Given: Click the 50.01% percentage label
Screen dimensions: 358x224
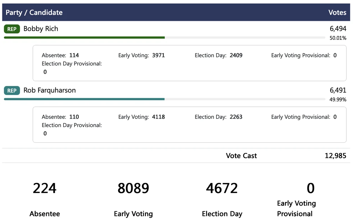Looking at the screenshot, I should pyautogui.click(x=338, y=38).
